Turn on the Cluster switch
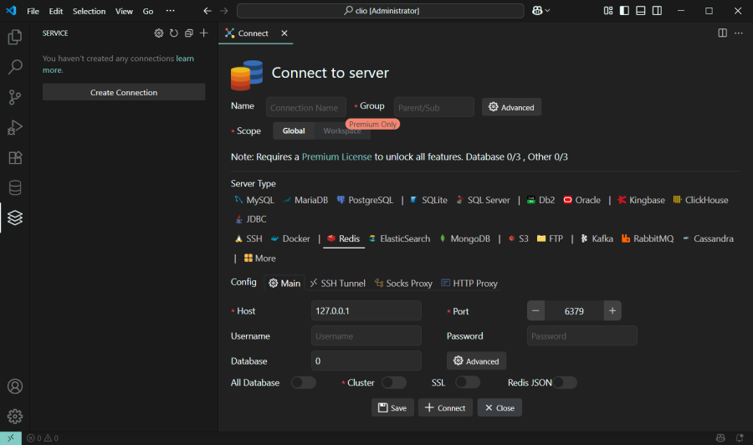 [x=393, y=382]
